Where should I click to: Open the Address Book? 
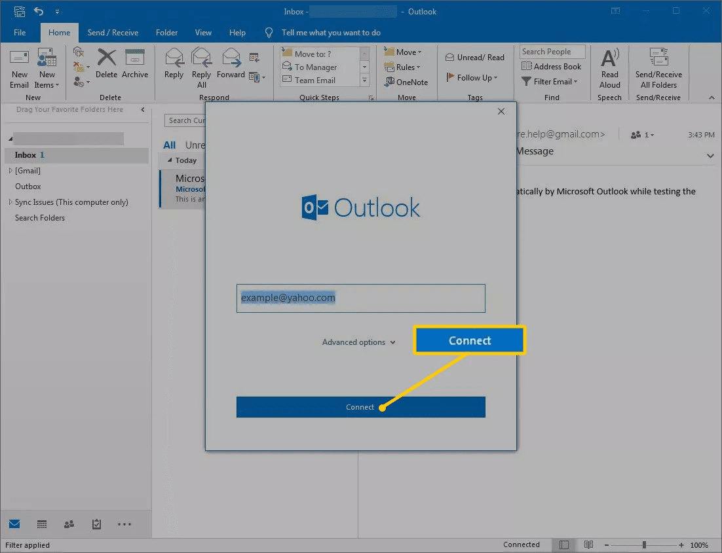pos(551,66)
